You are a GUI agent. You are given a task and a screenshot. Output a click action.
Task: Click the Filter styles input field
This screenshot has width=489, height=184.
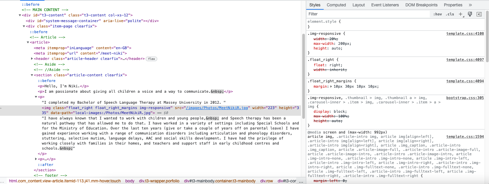click(368, 14)
